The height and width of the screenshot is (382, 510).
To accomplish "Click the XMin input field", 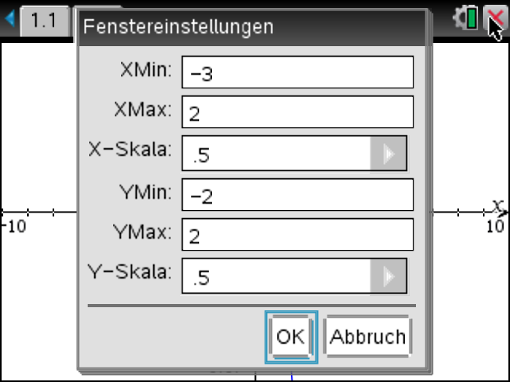I will [x=297, y=72].
